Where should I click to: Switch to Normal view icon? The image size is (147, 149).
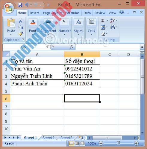[71, 143]
